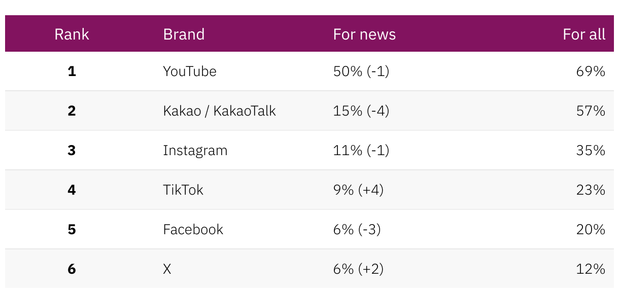Click X's 6% (+2) news value
The height and width of the screenshot is (293, 619).
coord(358,269)
